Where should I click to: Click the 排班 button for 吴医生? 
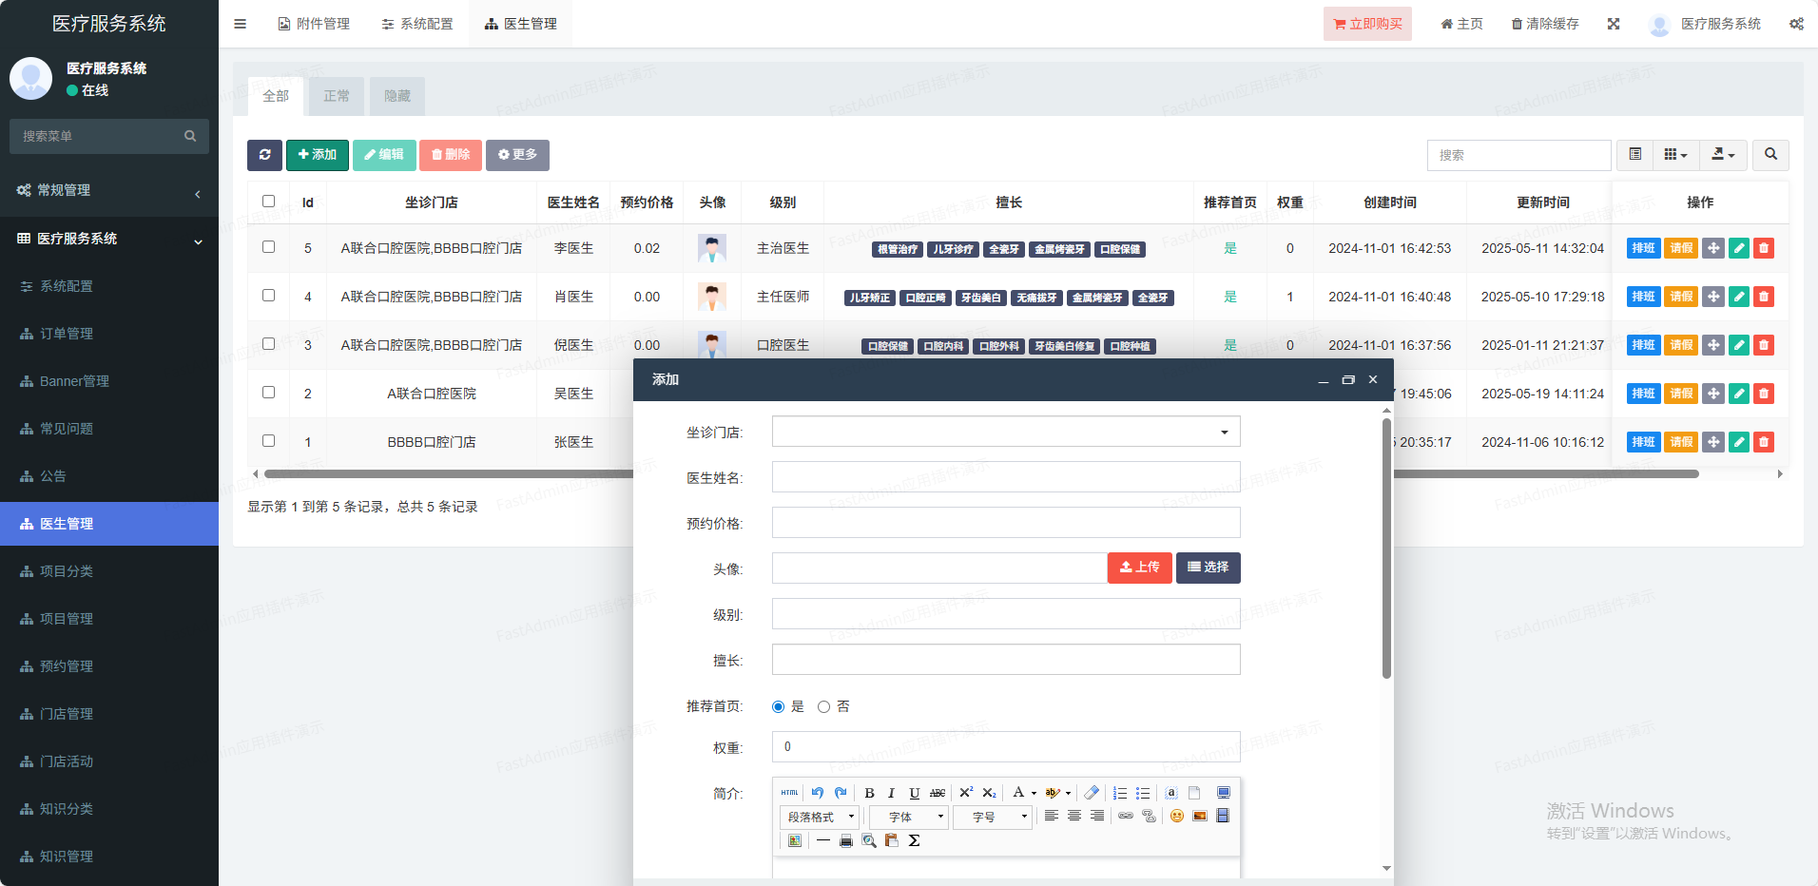pyautogui.click(x=1642, y=394)
